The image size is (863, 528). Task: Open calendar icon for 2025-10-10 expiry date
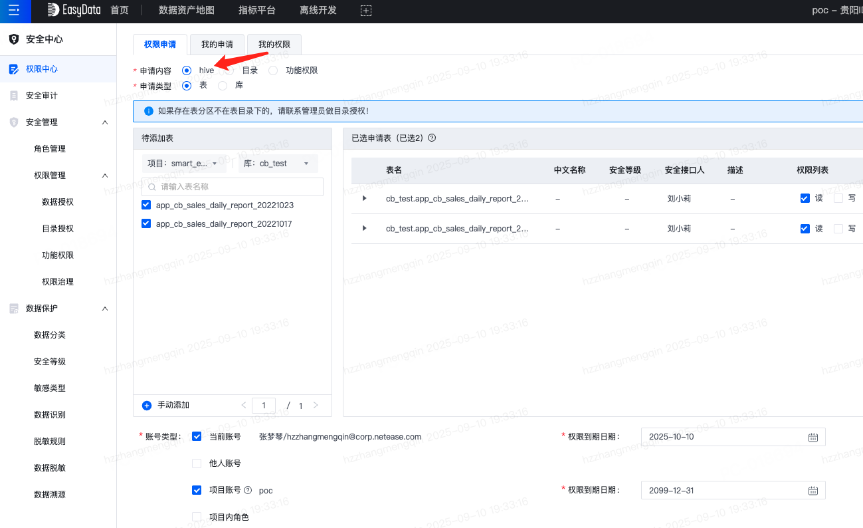(813, 437)
